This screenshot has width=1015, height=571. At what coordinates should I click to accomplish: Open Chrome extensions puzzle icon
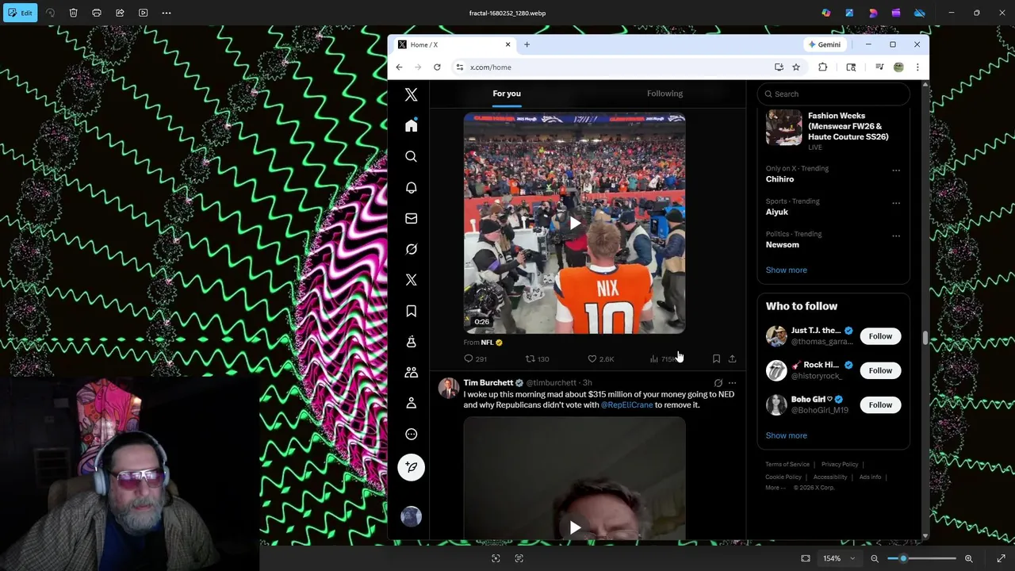(x=822, y=67)
